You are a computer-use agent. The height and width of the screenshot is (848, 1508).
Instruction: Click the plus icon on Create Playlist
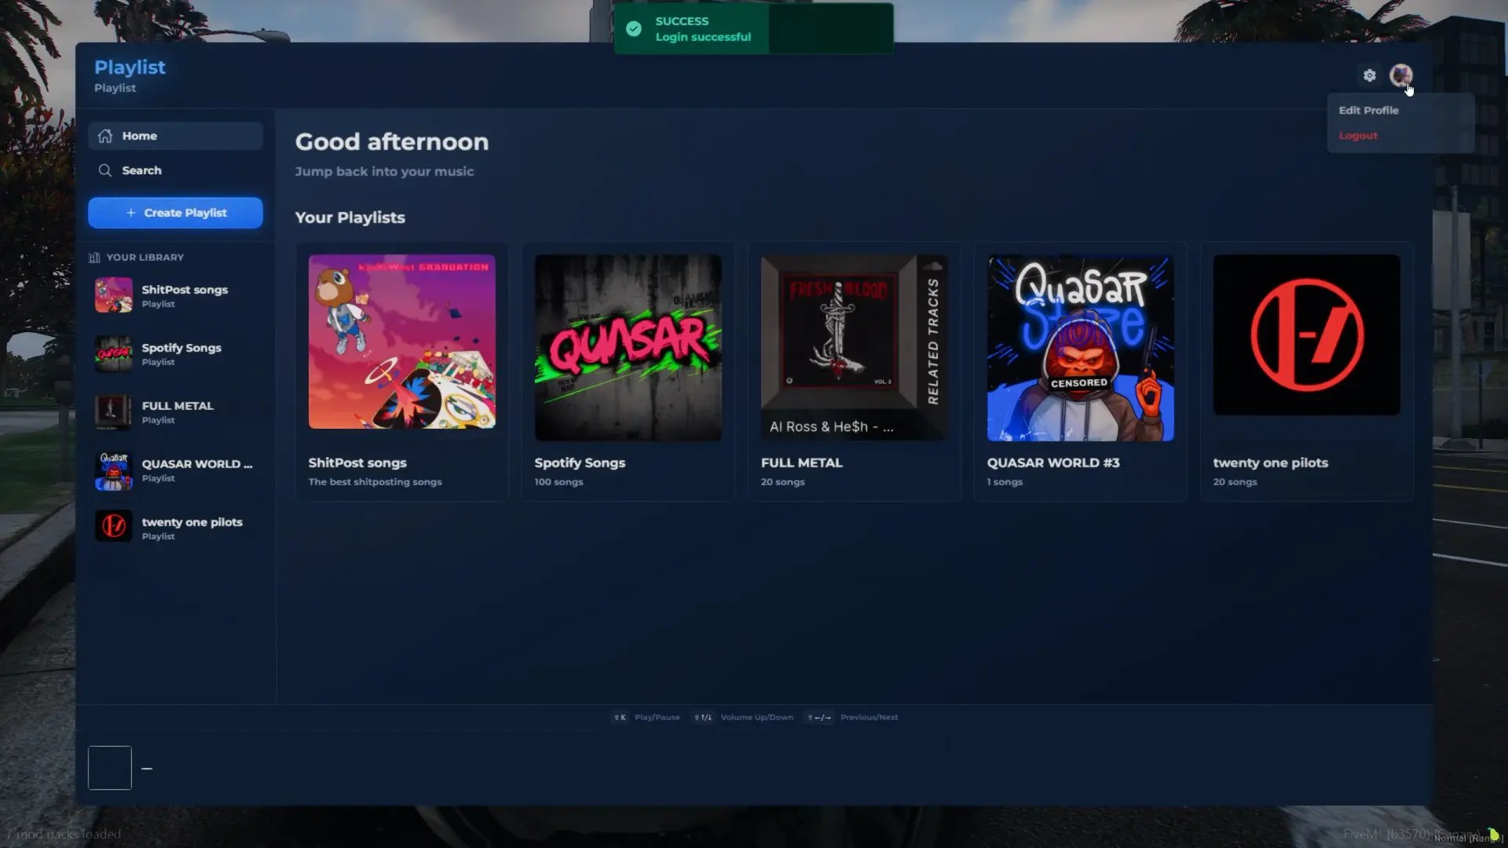(131, 213)
